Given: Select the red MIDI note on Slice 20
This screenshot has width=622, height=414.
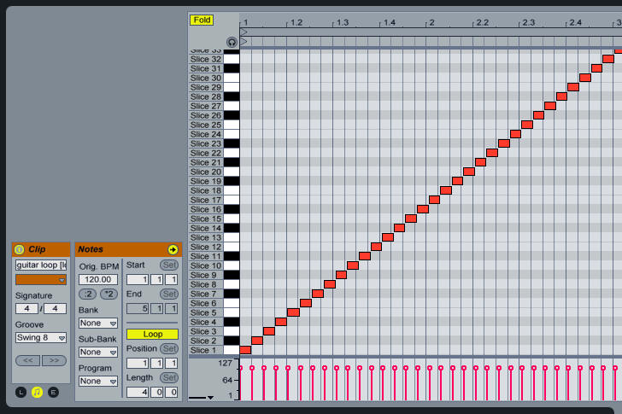Looking at the screenshot, I should point(469,172).
